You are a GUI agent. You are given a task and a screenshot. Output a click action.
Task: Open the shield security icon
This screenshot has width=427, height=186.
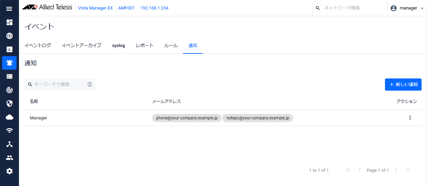[9, 103]
